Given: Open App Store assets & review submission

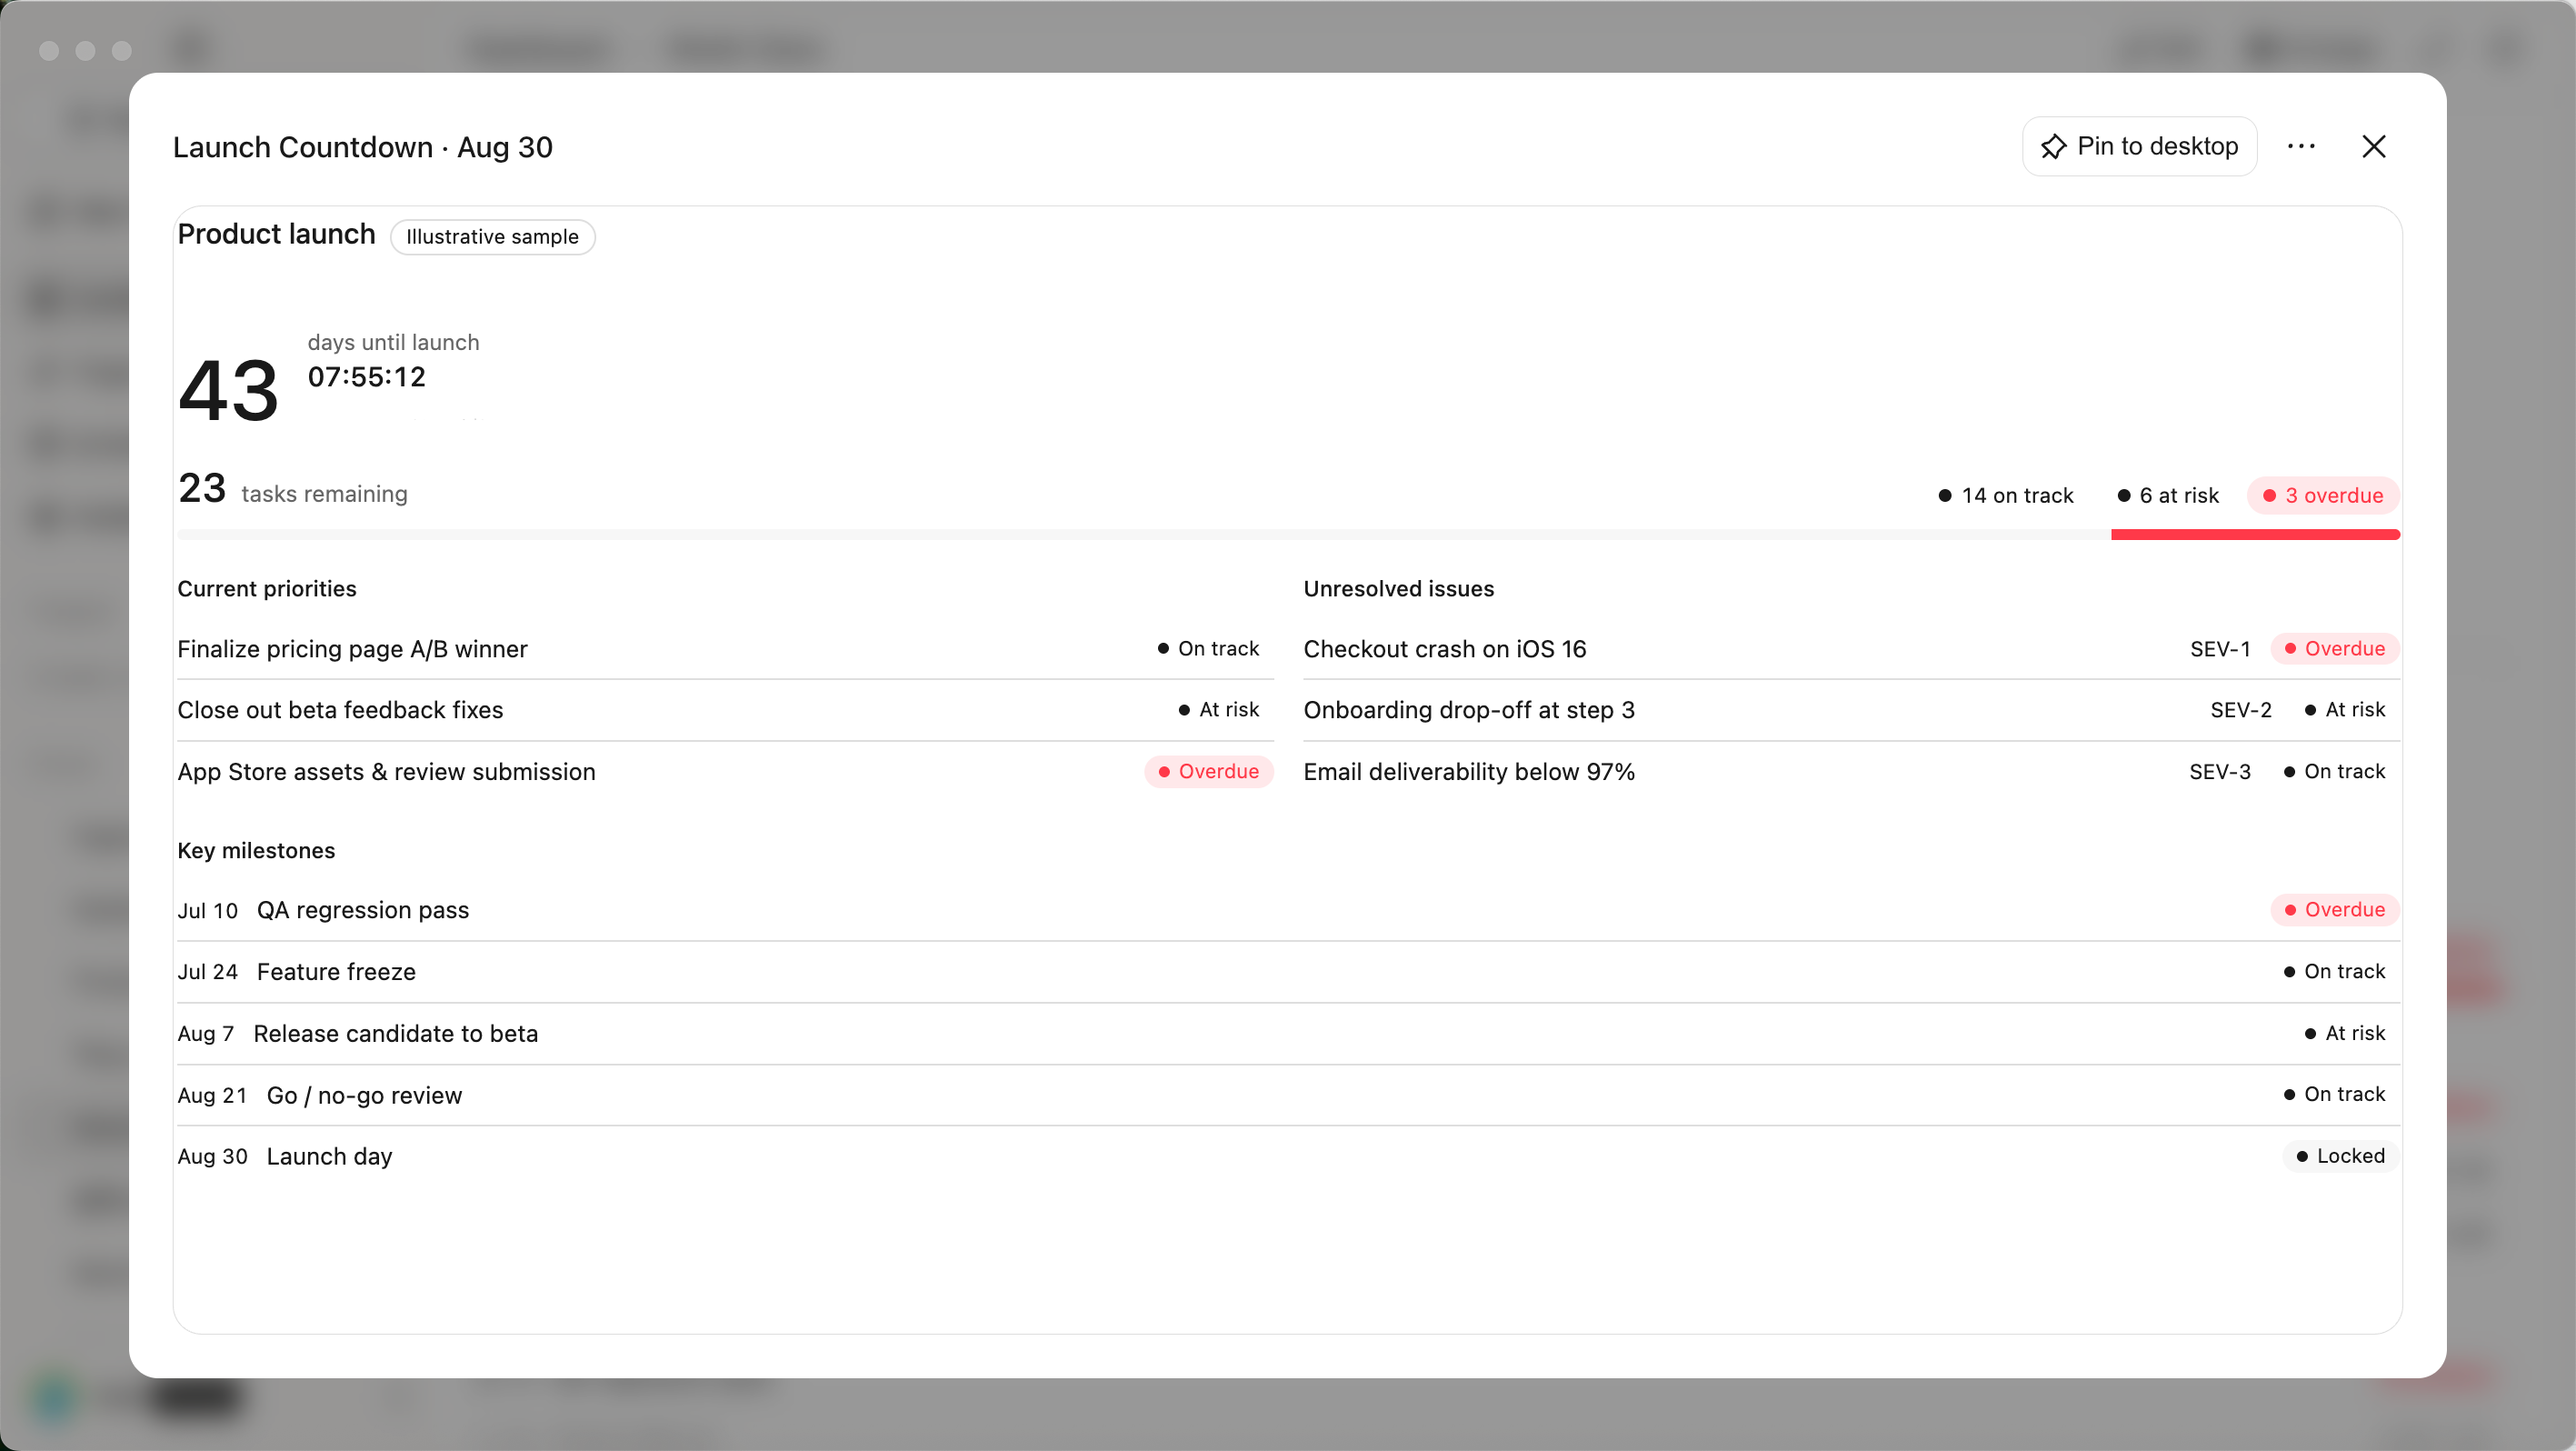Looking at the screenshot, I should [725, 772].
